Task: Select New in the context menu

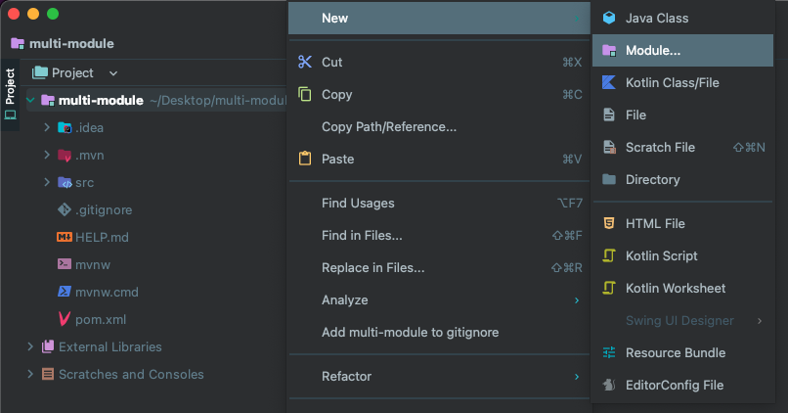Action: [439, 19]
